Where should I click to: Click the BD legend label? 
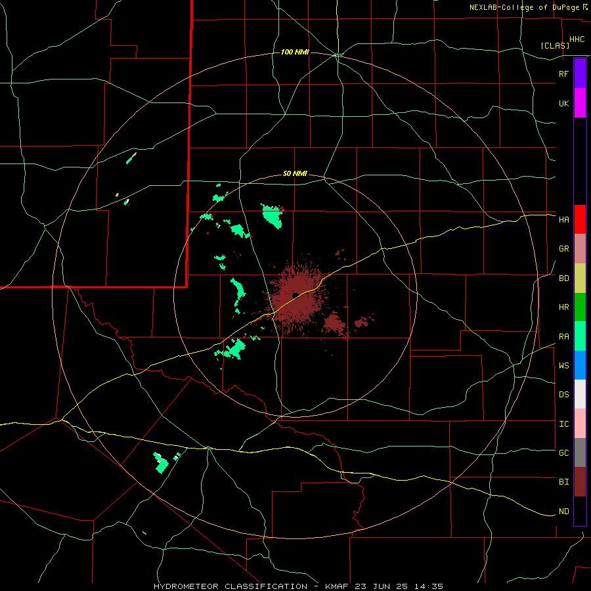[563, 278]
